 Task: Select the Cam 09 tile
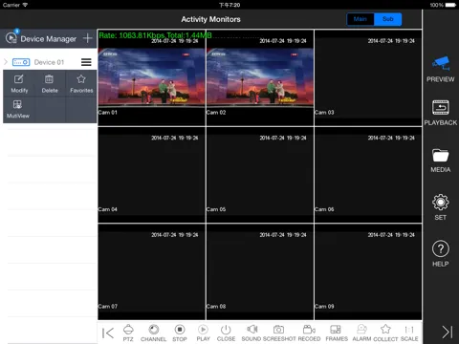[368, 271]
